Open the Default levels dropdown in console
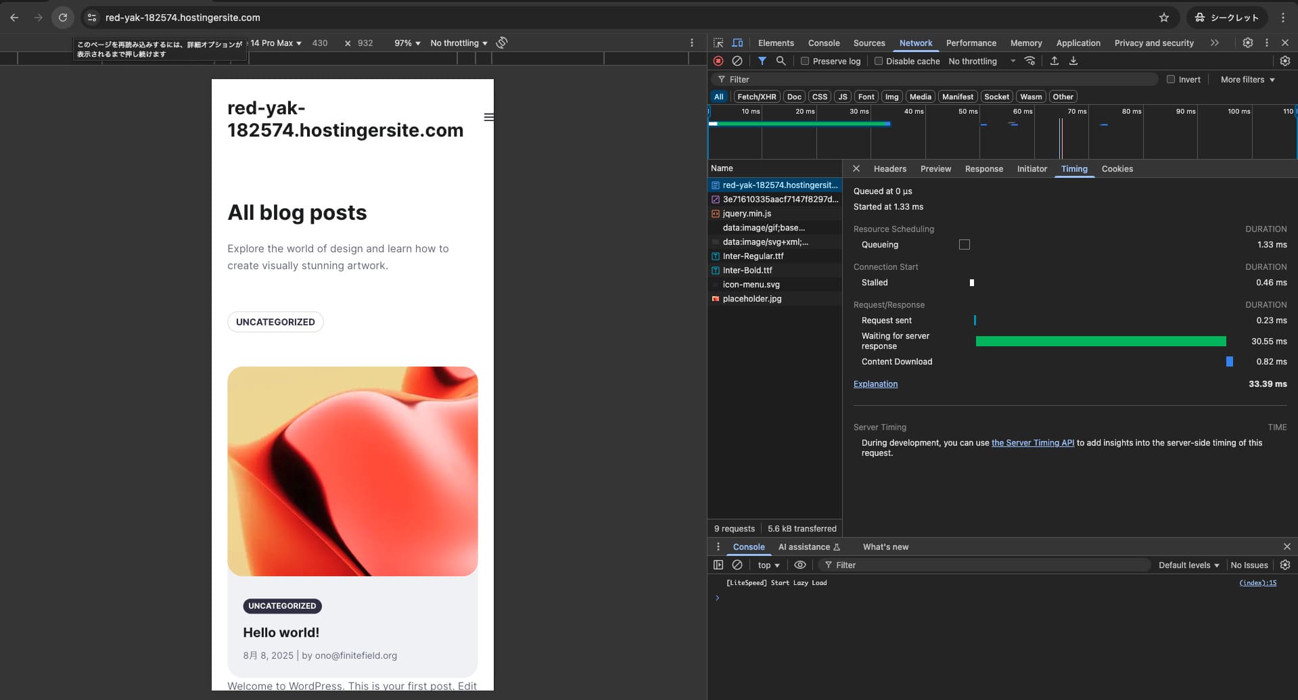The height and width of the screenshot is (700, 1298). click(1188, 565)
